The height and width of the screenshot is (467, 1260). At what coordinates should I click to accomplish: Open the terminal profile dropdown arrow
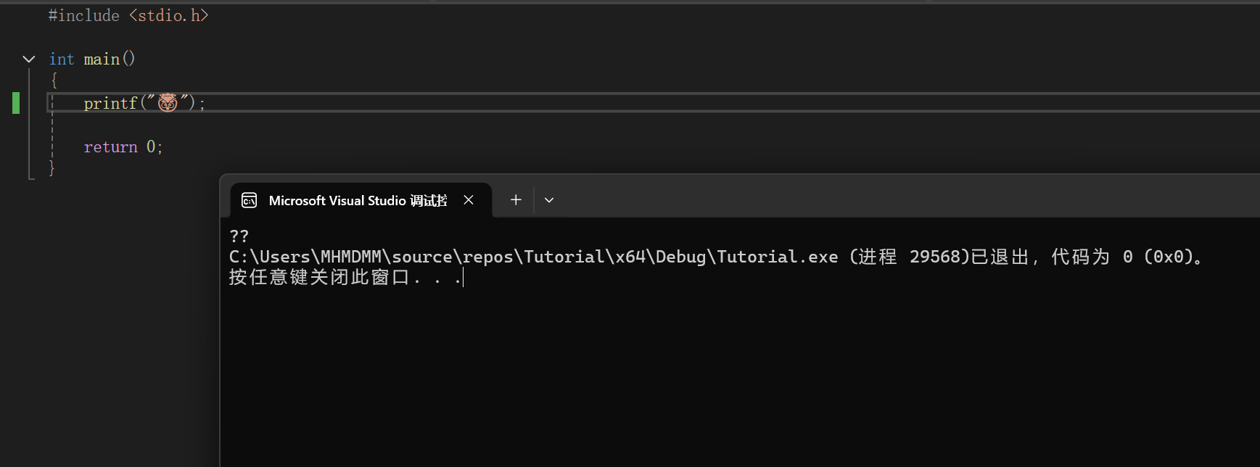coord(549,200)
